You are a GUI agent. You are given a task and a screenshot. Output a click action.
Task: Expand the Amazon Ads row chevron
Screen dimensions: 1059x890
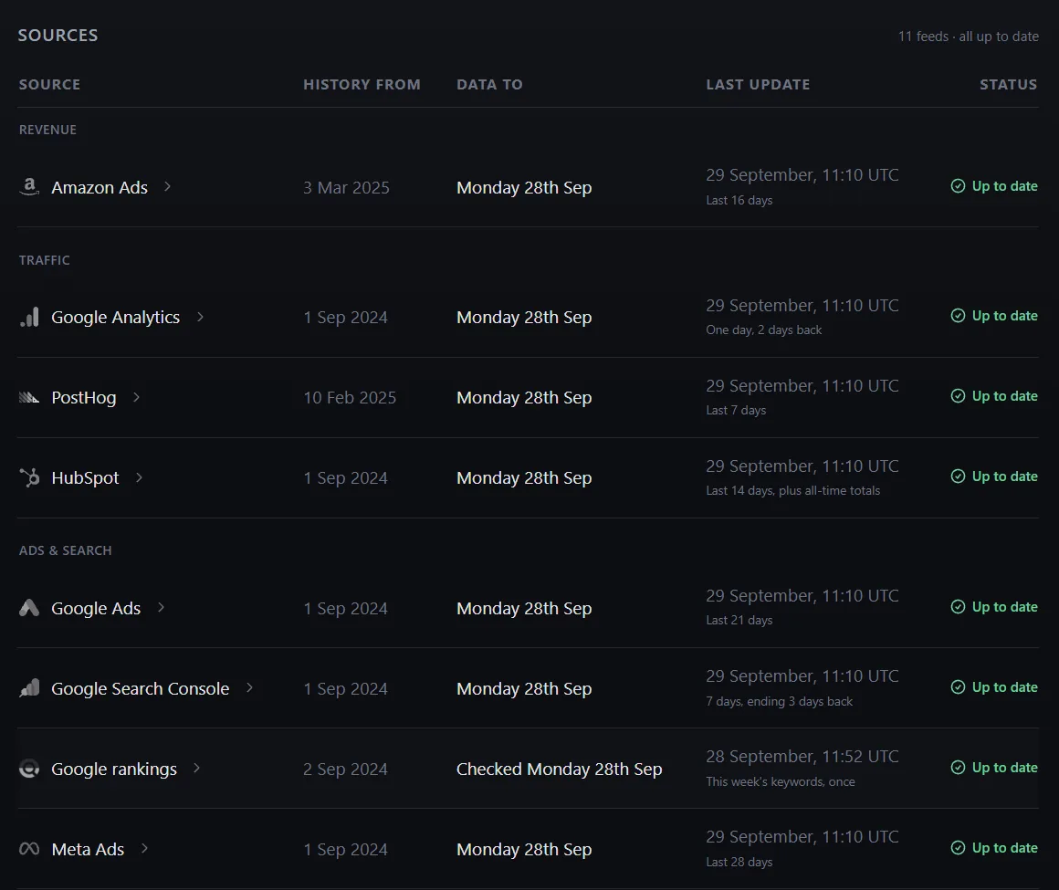(167, 186)
